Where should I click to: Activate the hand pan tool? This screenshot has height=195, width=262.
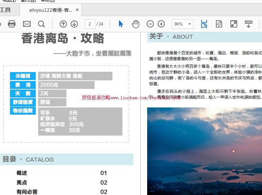tap(135, 24)
